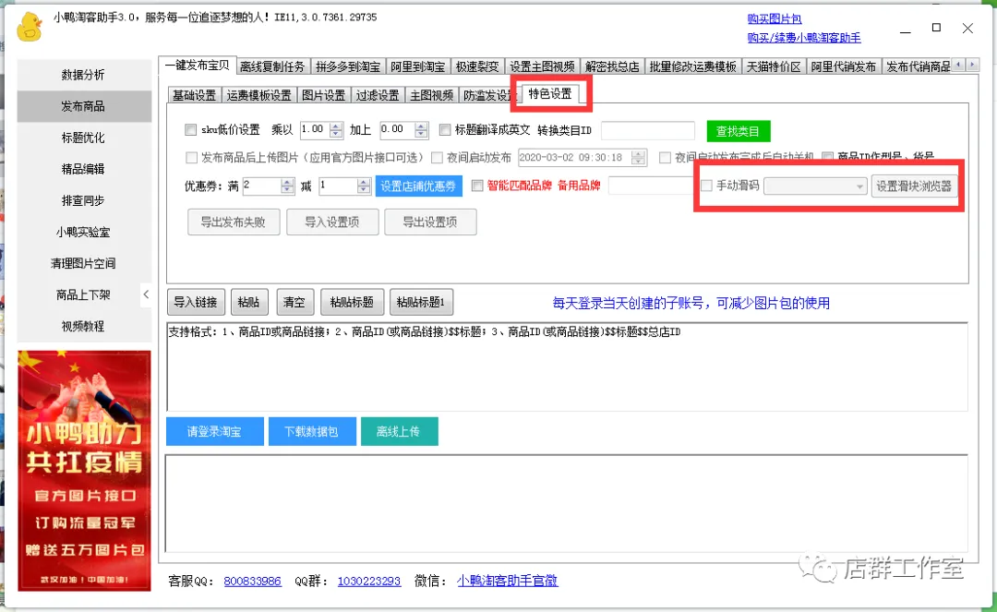
Task: Open 小鸭实验室 from the sidebar
Action: tap(83, 232)
